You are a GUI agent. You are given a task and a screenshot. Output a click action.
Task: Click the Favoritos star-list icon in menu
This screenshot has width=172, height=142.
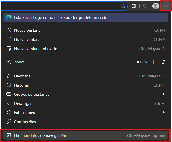(x=9, y=76)
